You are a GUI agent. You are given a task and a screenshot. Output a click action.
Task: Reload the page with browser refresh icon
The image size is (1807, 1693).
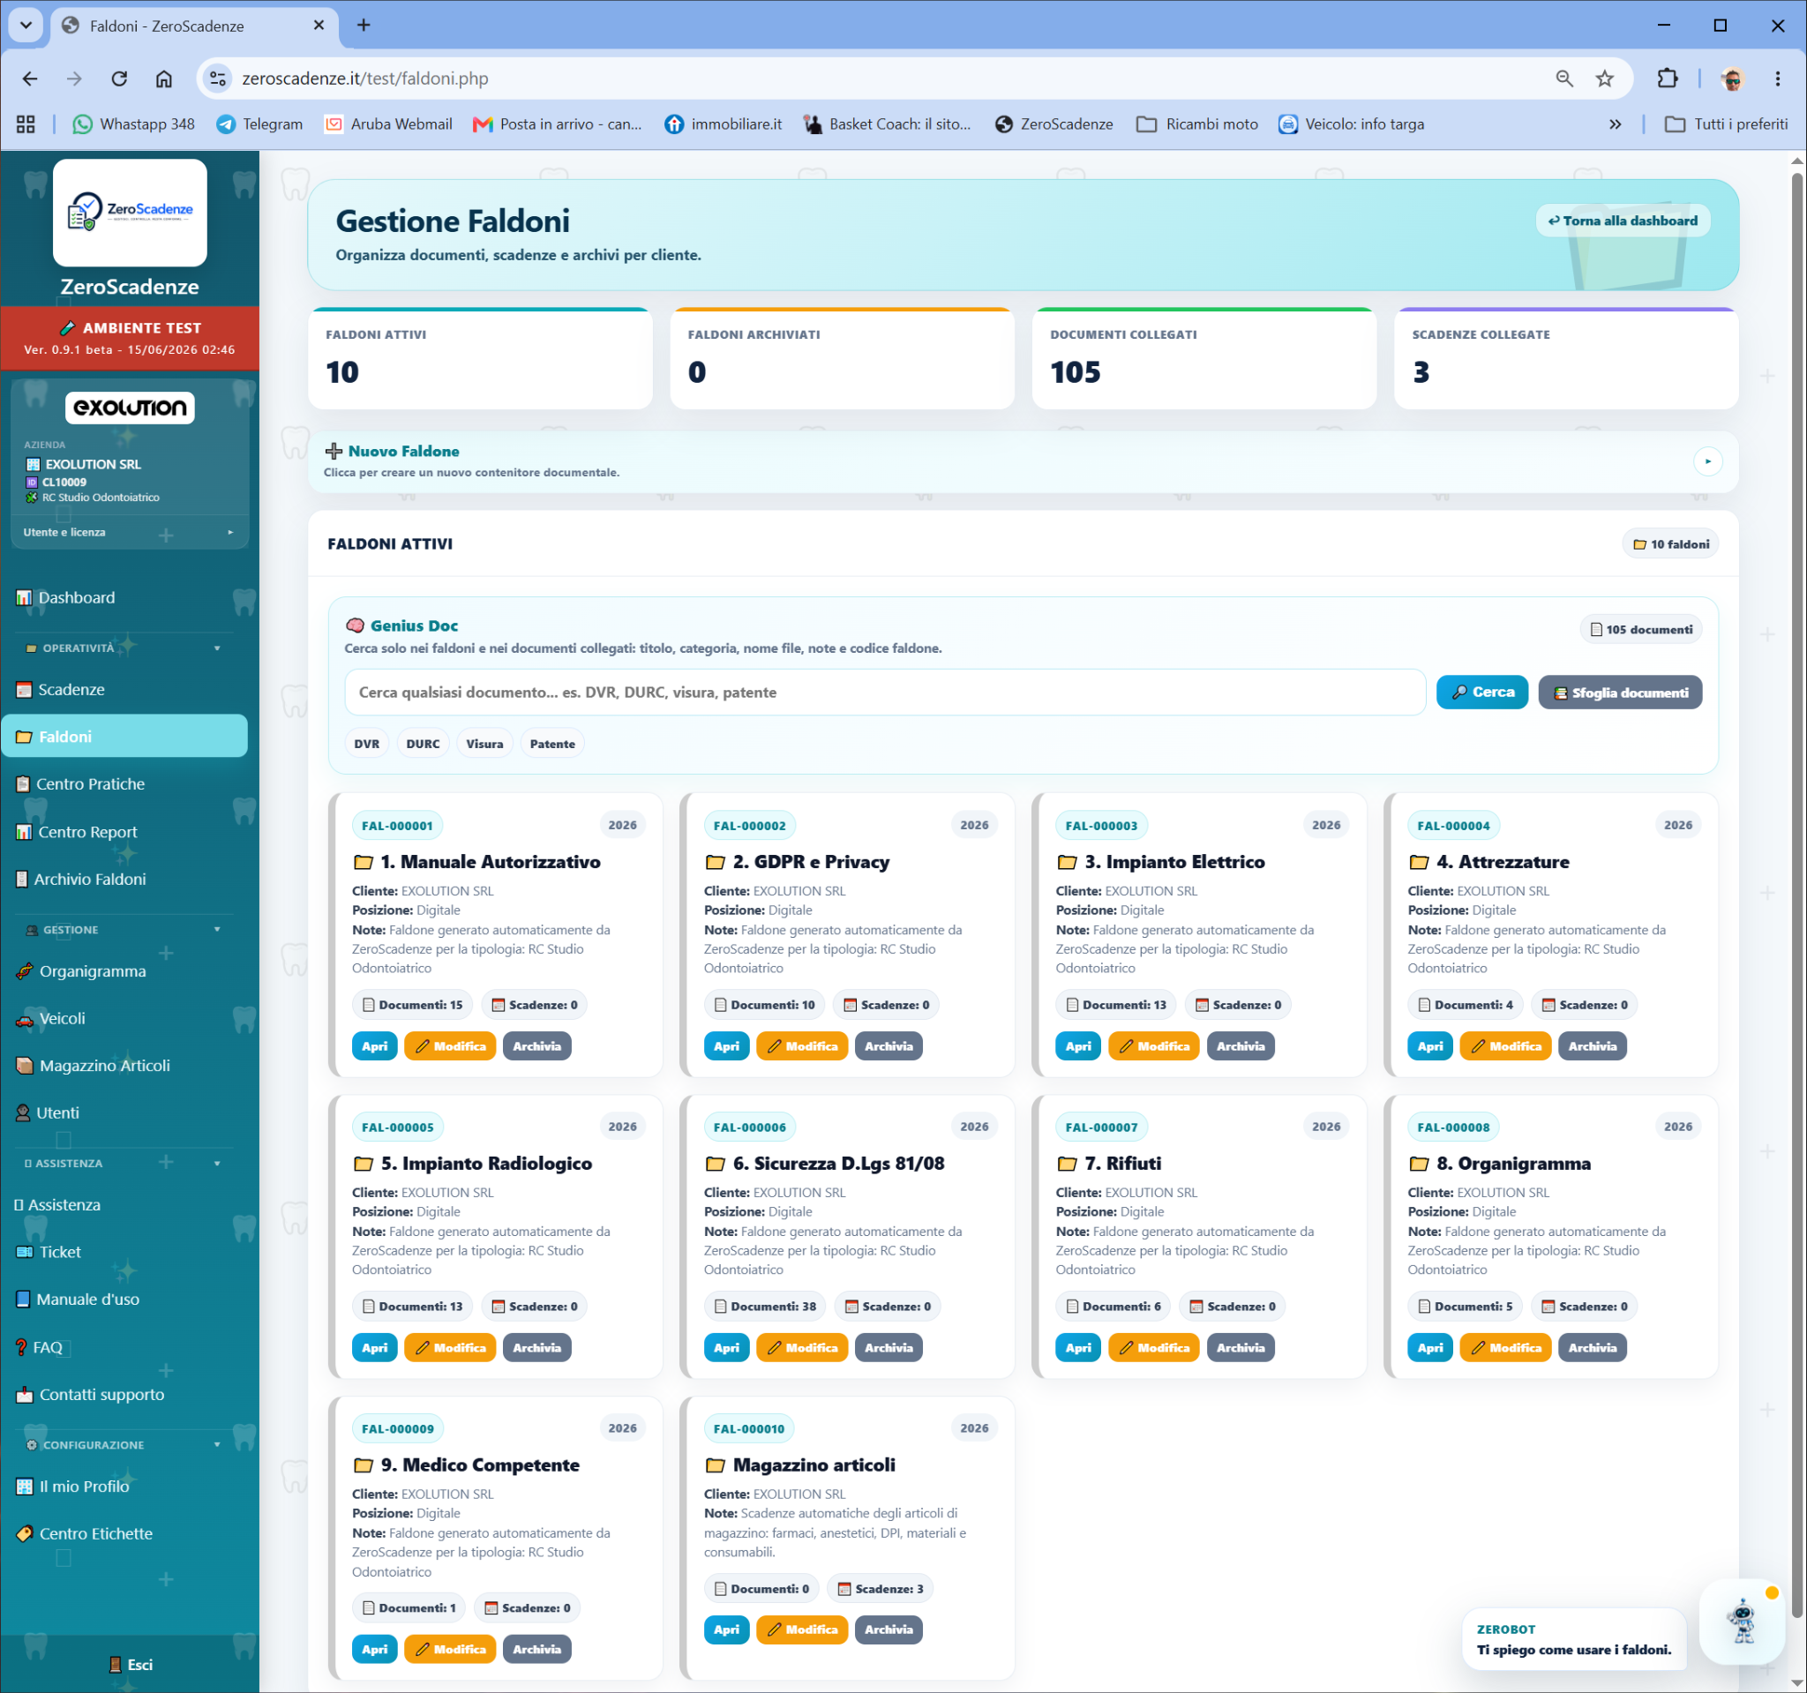tap(119, 79)
